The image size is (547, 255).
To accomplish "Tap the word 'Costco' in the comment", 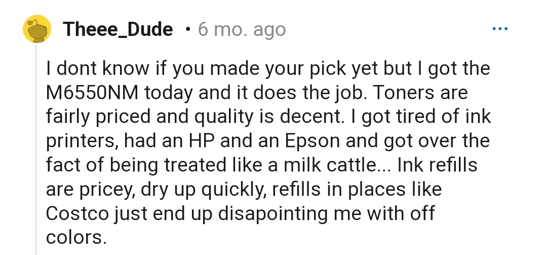I will pos(77,214).
